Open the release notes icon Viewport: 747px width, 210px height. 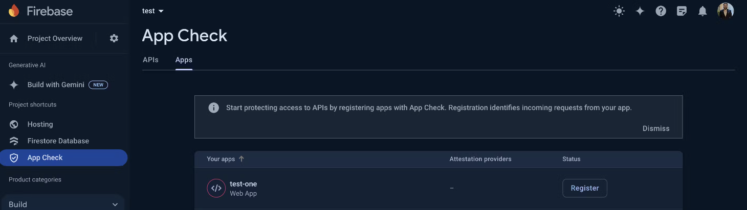tap(682, 11)
